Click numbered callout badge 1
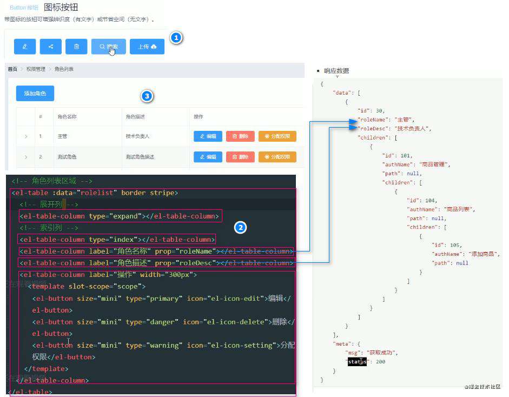The image size is (509, 397). pos(176,38)
